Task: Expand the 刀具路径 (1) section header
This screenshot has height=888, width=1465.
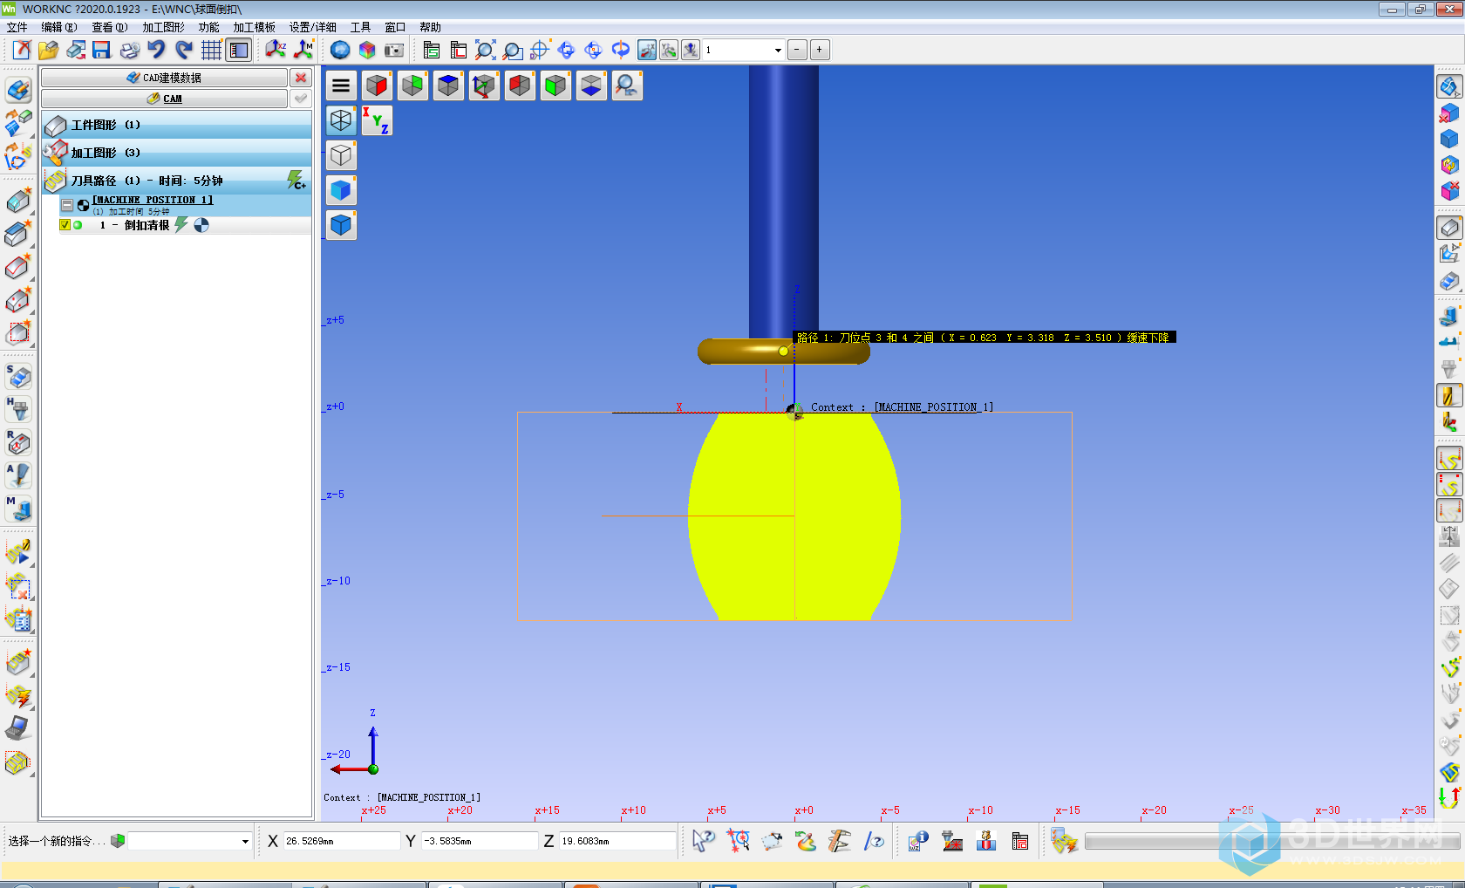Action: [x=176, y=181]
